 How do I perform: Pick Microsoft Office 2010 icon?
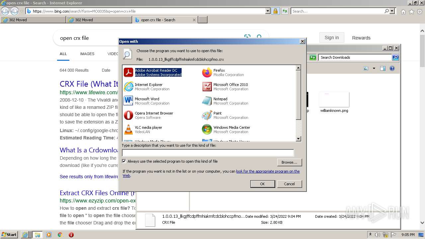[x=207, y=87]
